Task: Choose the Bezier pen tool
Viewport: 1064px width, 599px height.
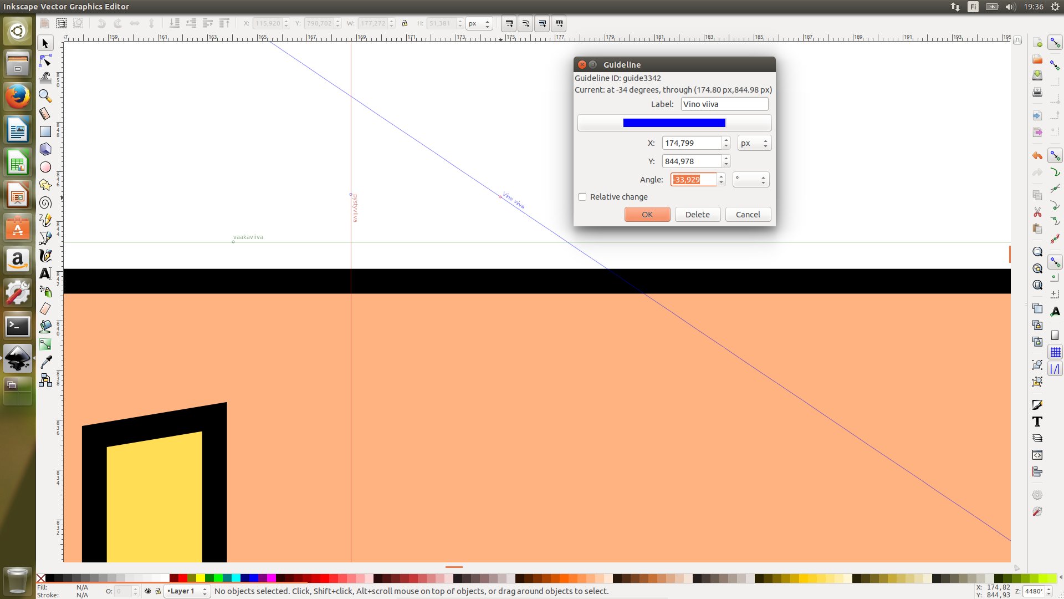Action: coord(45,238)
